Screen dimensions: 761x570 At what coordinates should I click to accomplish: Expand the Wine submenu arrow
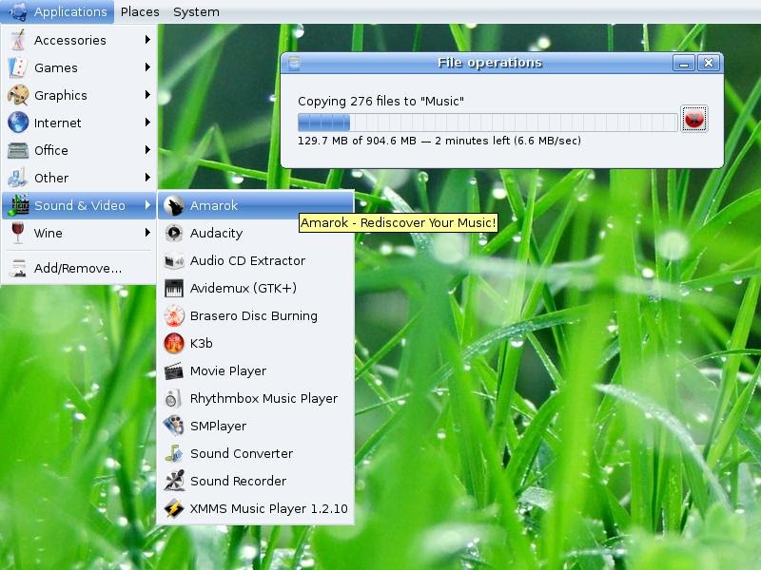coord(147,233)
